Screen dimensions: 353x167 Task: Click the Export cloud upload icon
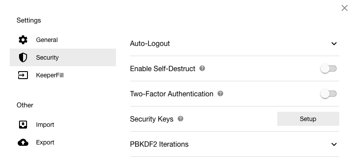click(23, 142)
